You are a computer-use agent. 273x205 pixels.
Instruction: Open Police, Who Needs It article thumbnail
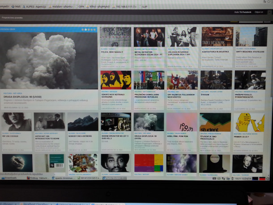pyautogui.click(x=115, y=37)
